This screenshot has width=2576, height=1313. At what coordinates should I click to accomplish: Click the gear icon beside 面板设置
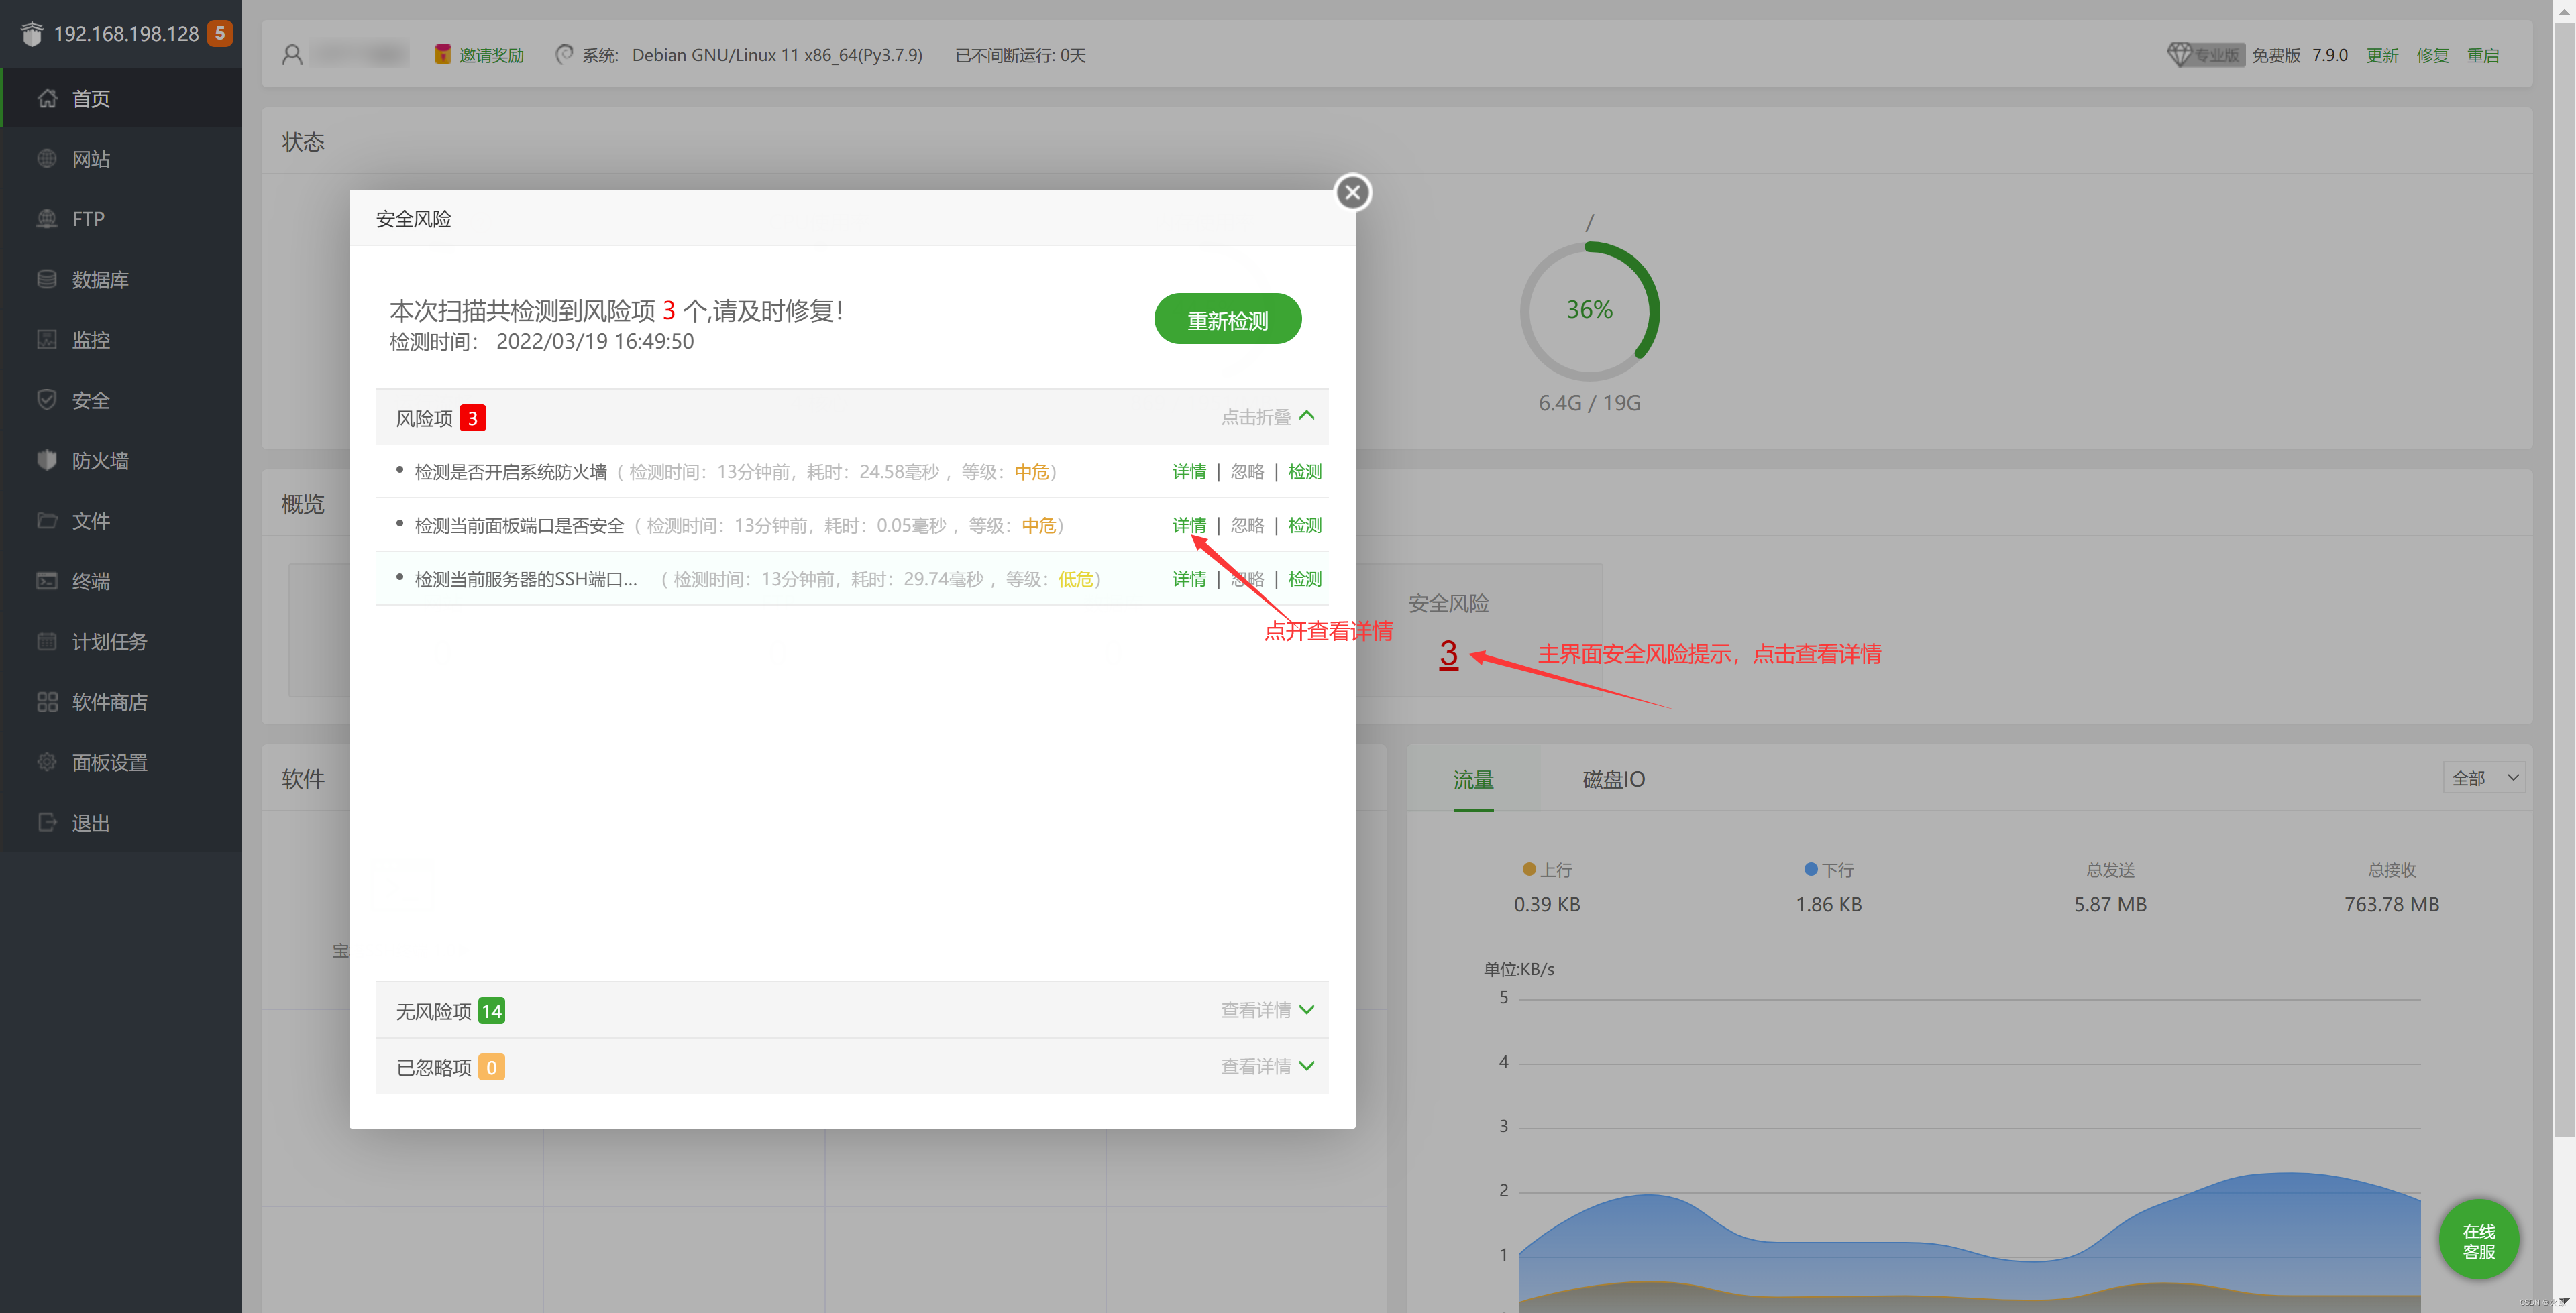(47, 761)
